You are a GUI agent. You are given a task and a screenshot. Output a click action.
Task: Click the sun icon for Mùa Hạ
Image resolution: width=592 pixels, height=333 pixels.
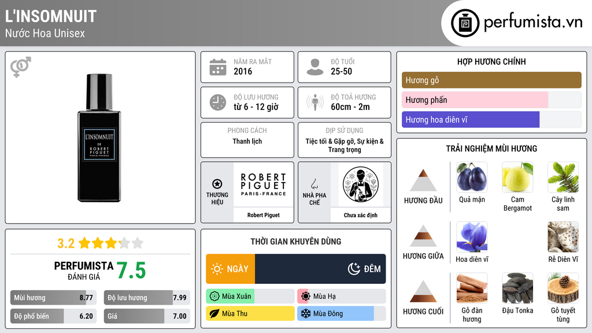[x=306, y=297]
